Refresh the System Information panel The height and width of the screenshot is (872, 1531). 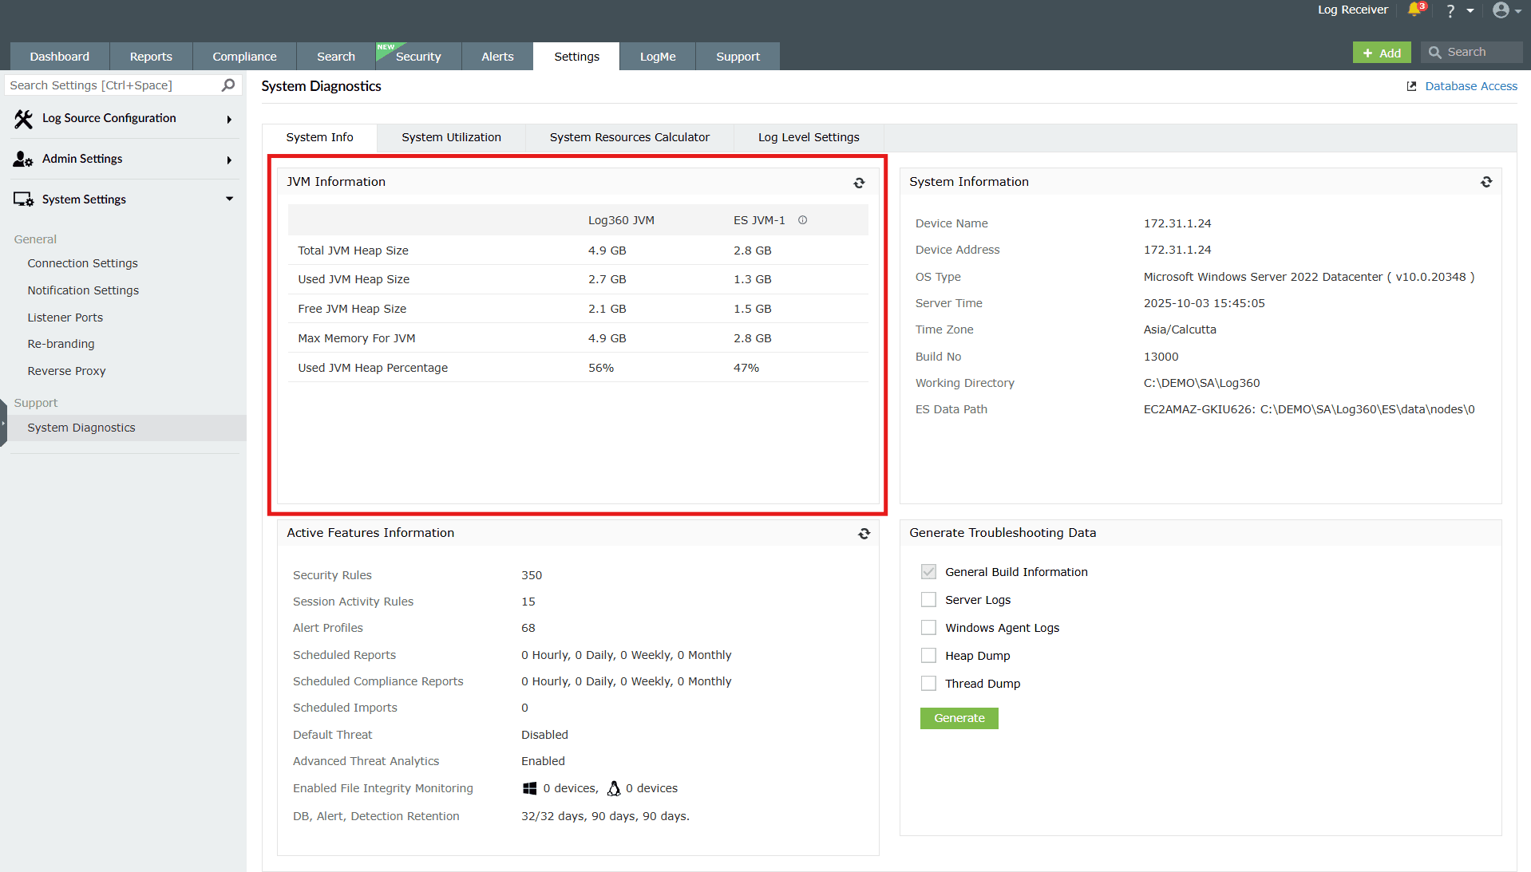tap(1486, 182)
